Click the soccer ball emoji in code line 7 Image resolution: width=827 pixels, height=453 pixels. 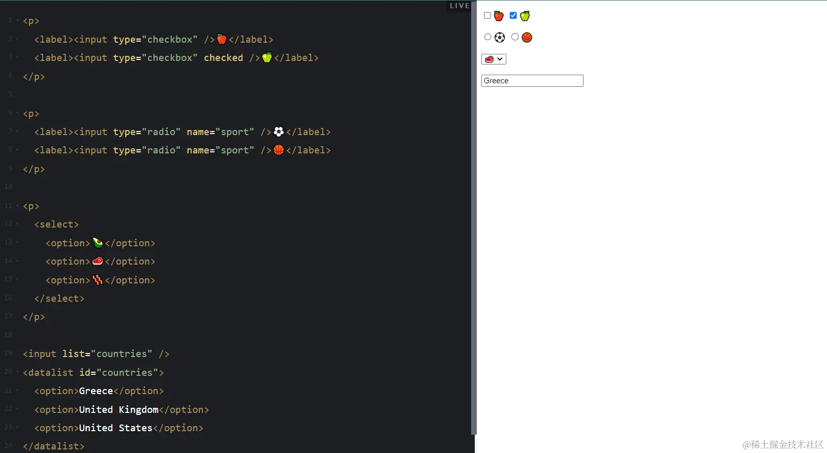point(279,132)
